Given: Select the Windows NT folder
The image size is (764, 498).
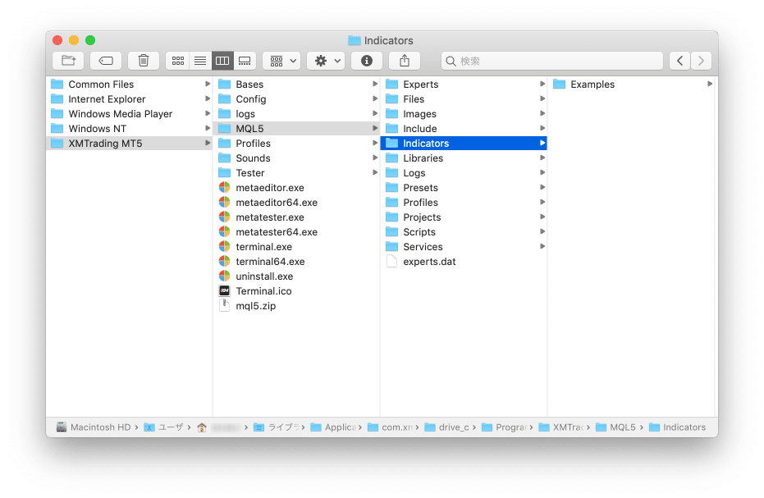Looking at the screenshot, I should tap(130, 129).
